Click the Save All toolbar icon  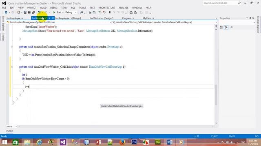coord(33,13)
